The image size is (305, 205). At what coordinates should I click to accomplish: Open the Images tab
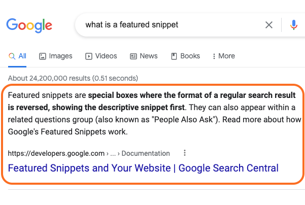click(56, 56)
